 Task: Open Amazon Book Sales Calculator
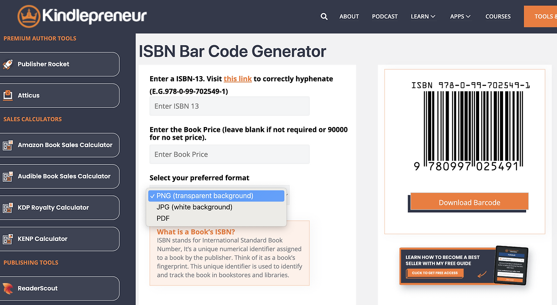[x=59, y=145]
